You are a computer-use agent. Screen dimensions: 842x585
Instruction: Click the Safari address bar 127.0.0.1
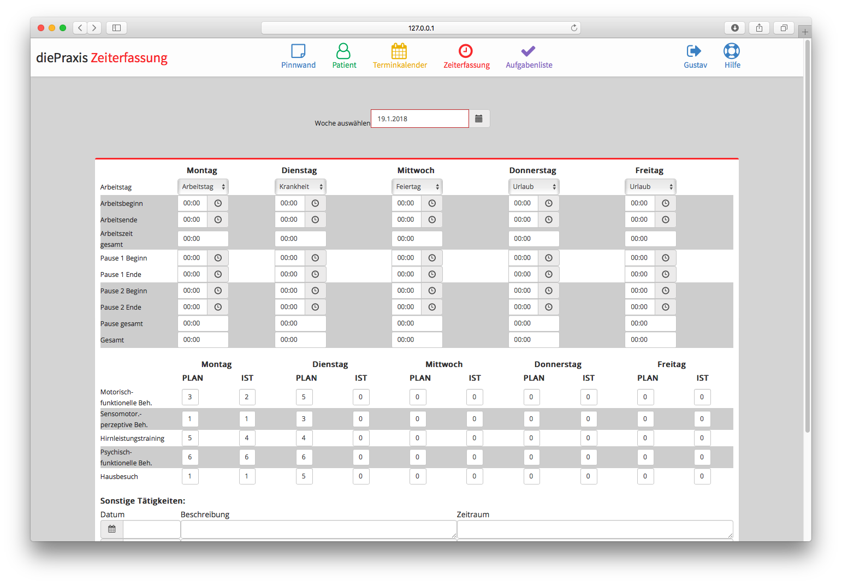click(x=421, y=28)
